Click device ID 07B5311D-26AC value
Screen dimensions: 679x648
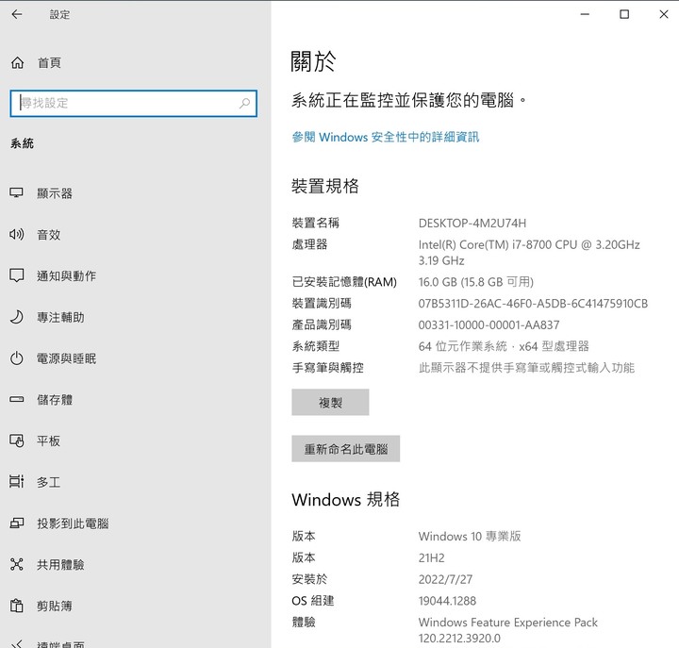click(x=533, y=303)
